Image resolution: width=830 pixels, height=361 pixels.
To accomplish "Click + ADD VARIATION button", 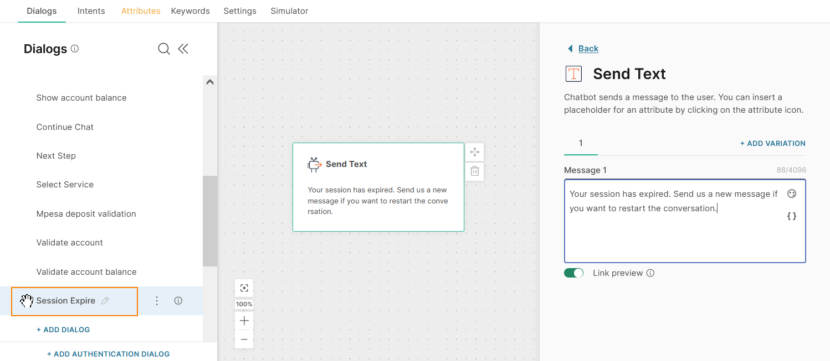I will point(772,143).
